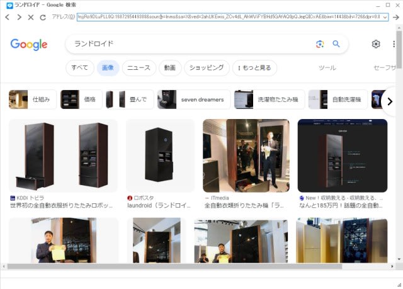Go back with the browser back arrow
Image resolution: width=403 pixels, height=289 pixels.
tap(8, 17)
